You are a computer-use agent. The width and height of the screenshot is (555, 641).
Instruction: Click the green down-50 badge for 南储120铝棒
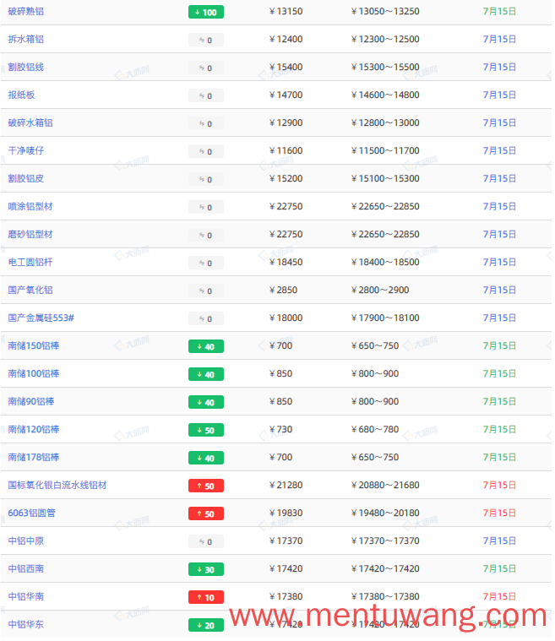click(x=206, y=430)
